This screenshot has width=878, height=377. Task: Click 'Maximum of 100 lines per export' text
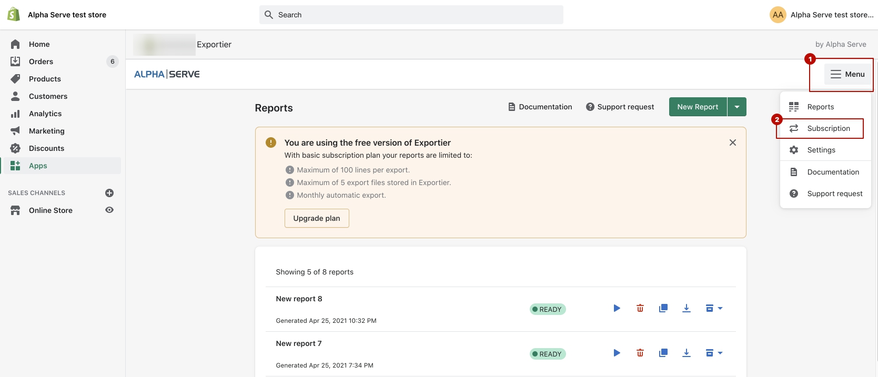353,170
